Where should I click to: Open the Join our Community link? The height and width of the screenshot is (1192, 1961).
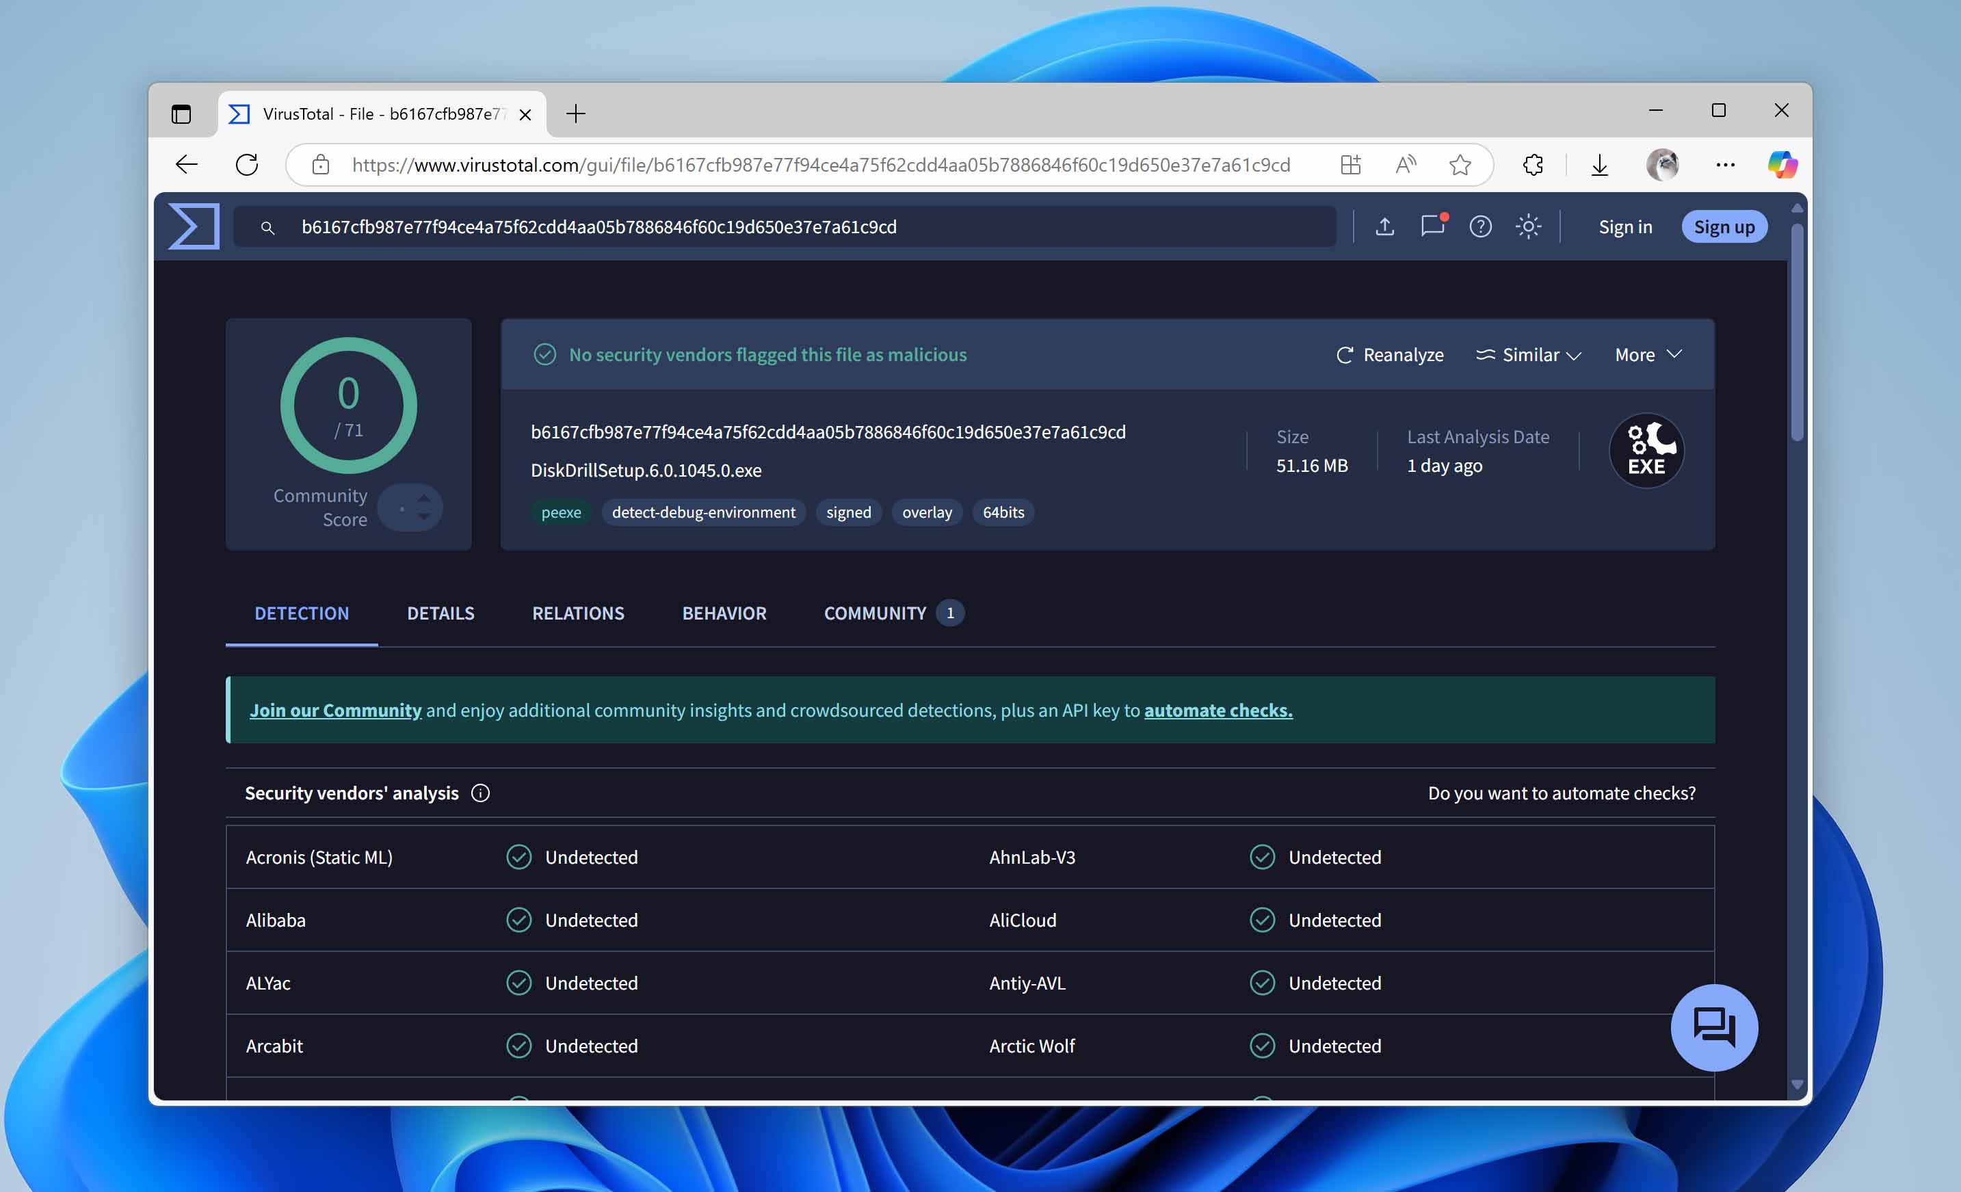click(335, 711)
